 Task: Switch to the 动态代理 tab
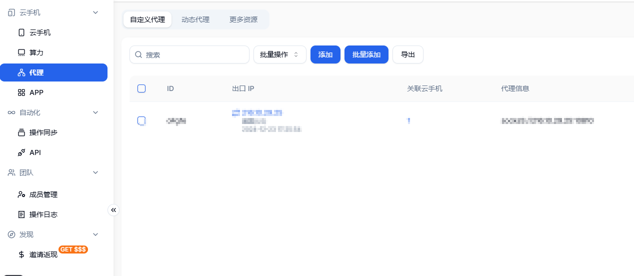[x=195, y=19]
